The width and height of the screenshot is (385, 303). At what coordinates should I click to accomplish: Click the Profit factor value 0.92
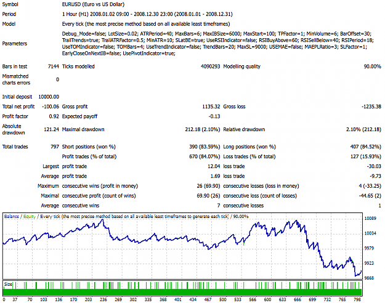[54, 116]
